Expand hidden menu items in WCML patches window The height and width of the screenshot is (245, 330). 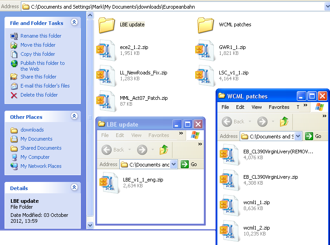(x=305, y=105)
